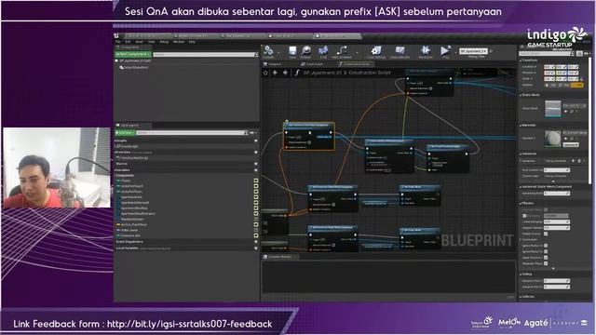The image size is (596, 335).
Task: Open the Asset menu
Action: 139,42
